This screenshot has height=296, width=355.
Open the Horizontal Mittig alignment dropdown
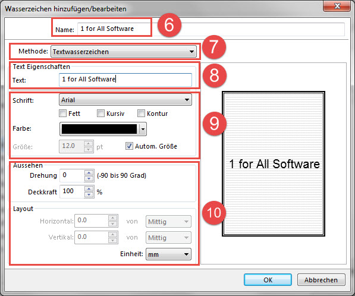[x=168, y=222]
